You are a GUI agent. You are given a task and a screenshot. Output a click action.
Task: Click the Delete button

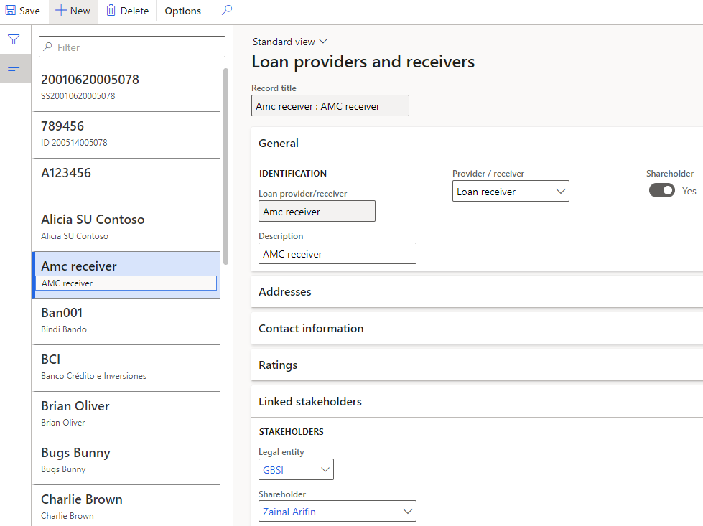tap(127, 11)
